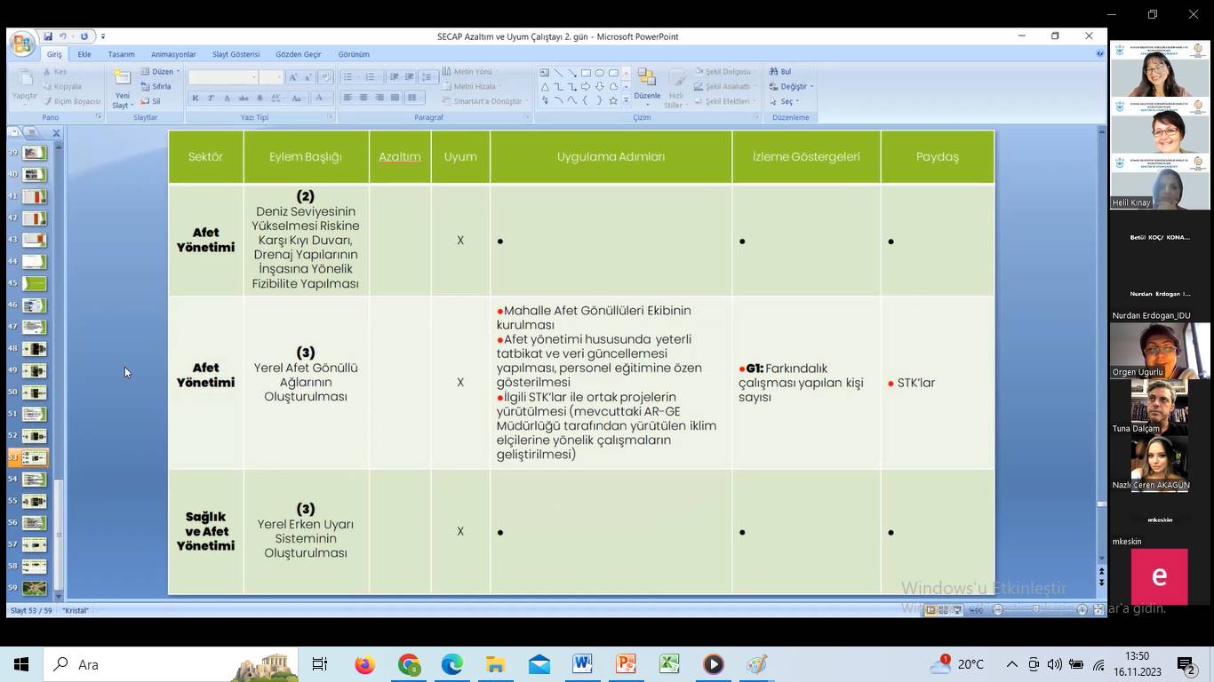Open PowerPoint help icon
The image size is (1214, 682).
(x=1100, y=54)
